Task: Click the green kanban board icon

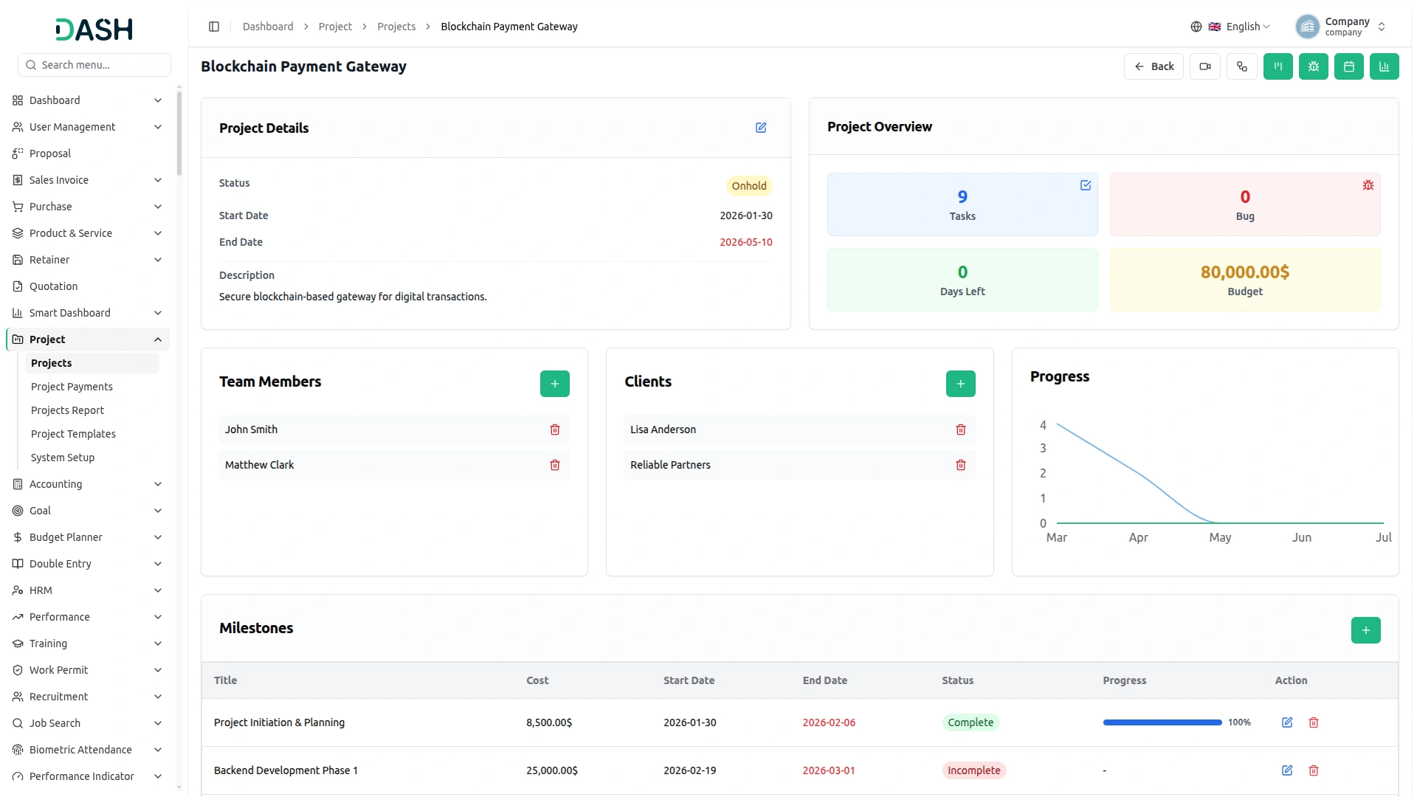Action: coord(1278,66)
